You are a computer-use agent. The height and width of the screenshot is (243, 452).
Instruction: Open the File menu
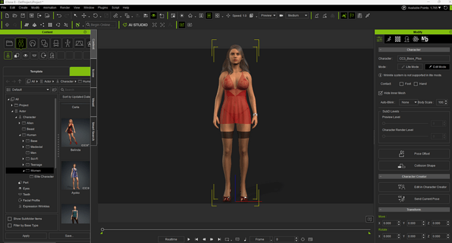click(3, 7)
